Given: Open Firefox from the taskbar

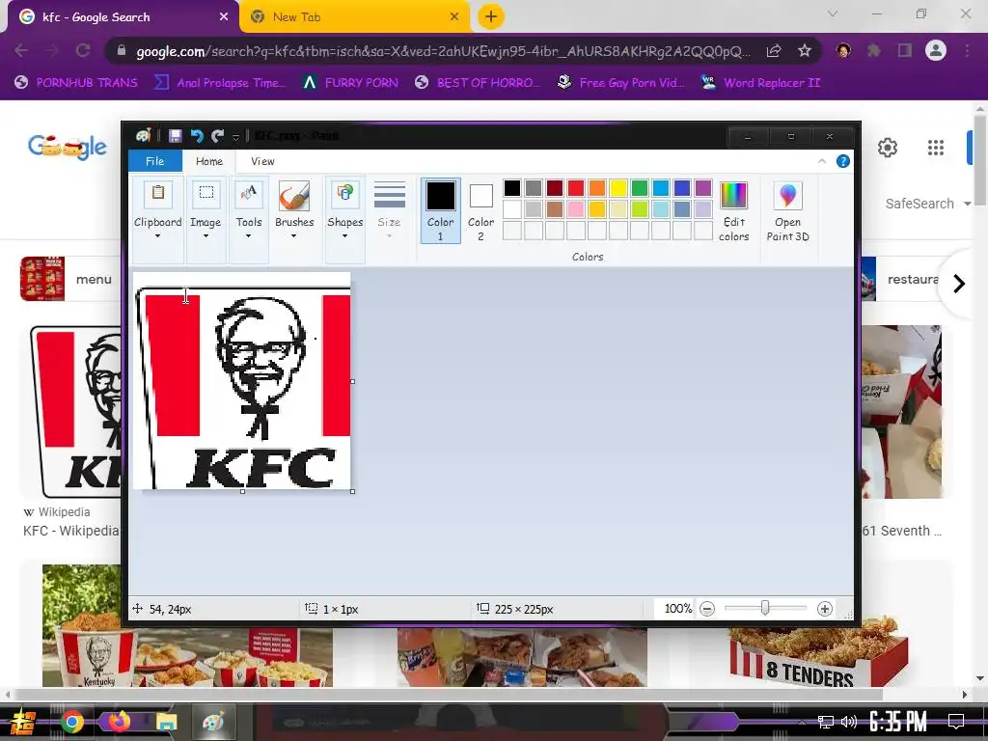Looking at the screenshot, I should [119, 722].
